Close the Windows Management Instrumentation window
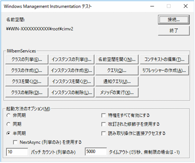The image size is (195, 163). click(x=186, y=6)
